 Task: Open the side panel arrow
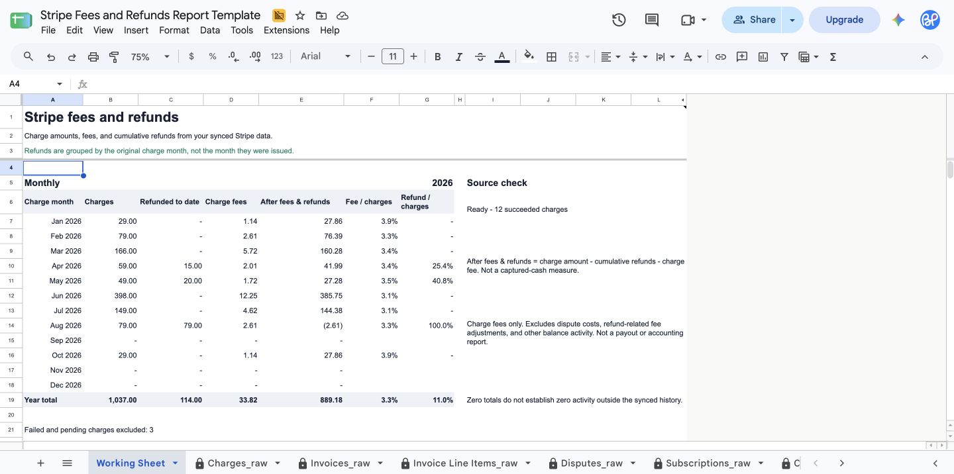[935, 463]
